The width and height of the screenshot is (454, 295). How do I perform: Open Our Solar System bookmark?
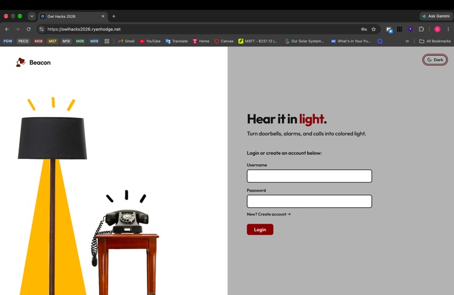304,41
